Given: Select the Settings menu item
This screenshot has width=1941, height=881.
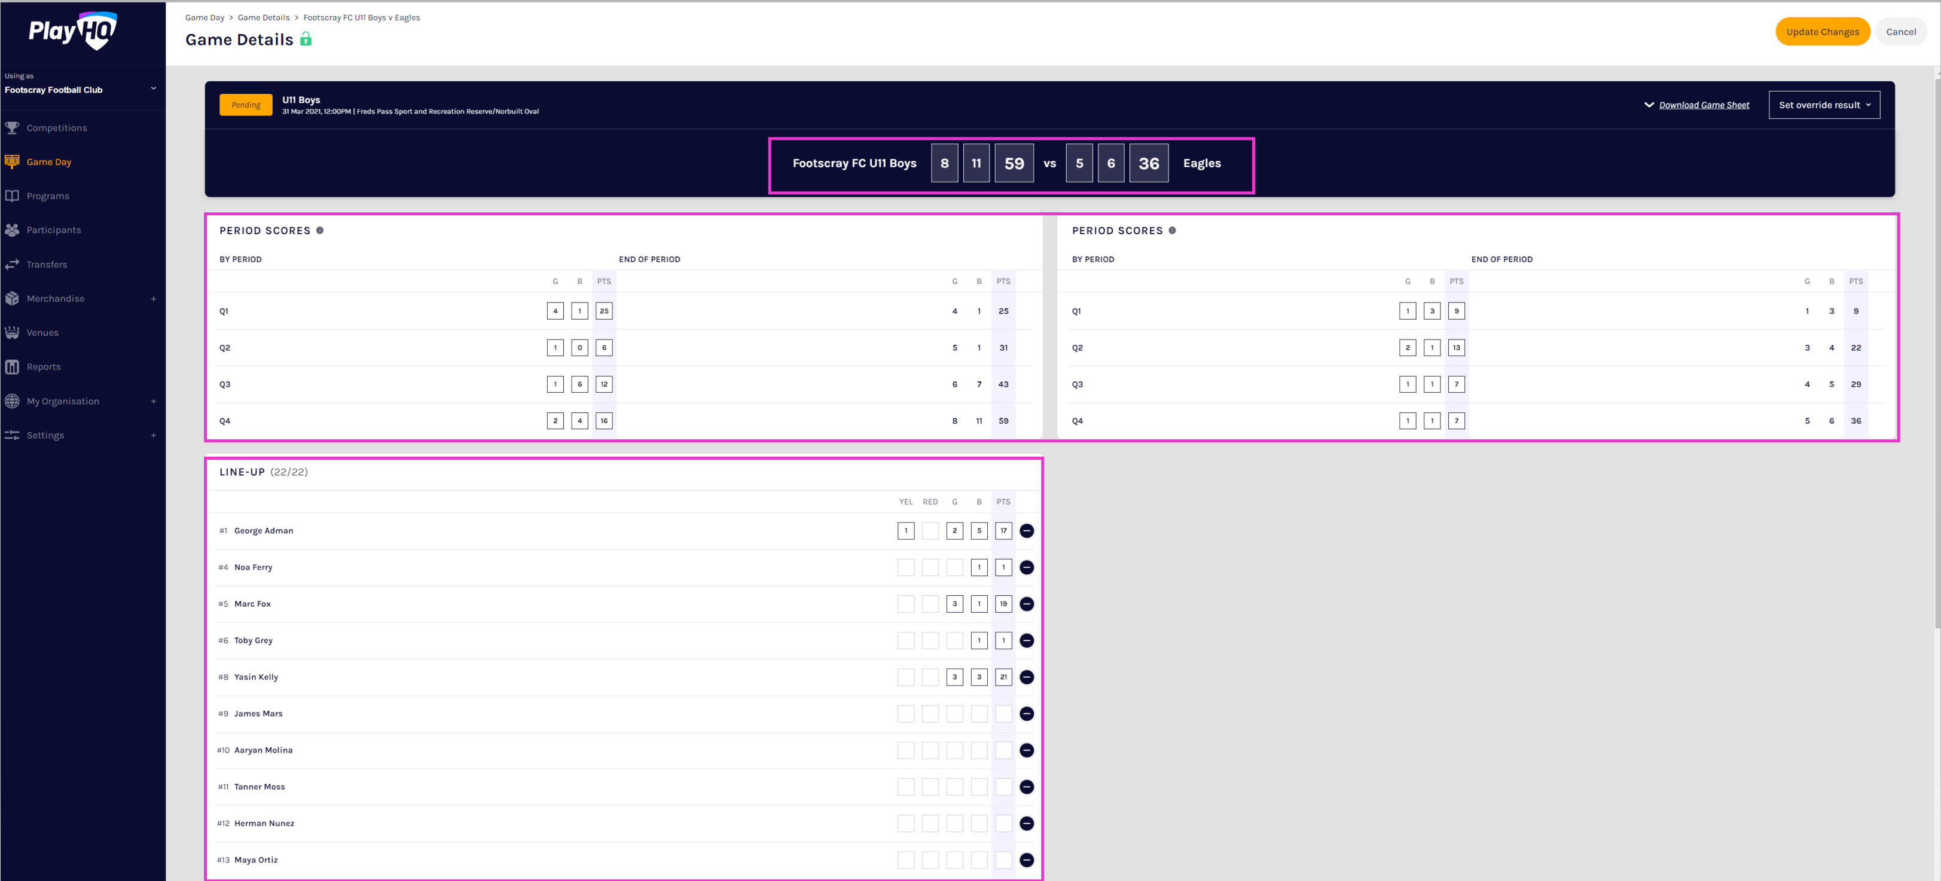Looking at the screenshot, I should tap(45, 435).
